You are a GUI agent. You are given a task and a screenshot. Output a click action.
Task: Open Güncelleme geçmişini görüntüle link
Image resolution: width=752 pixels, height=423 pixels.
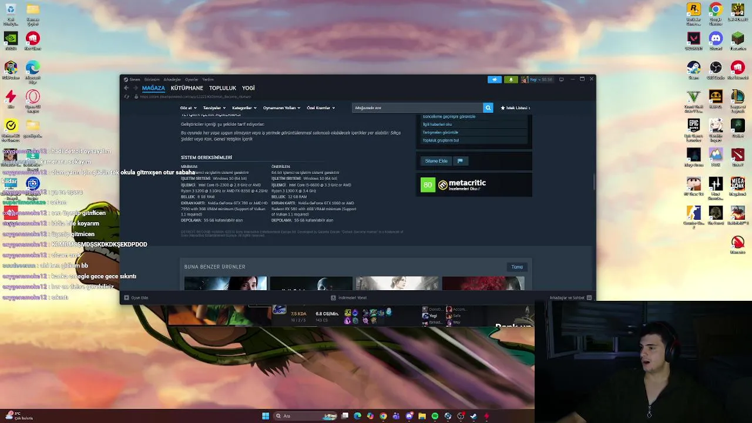click(449, 116)
